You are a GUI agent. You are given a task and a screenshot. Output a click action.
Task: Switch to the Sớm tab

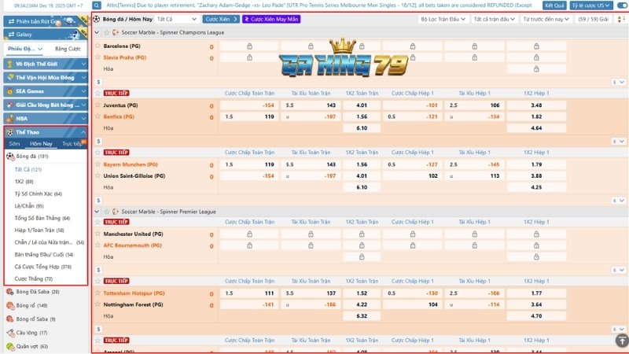click(x=14, y=144)
